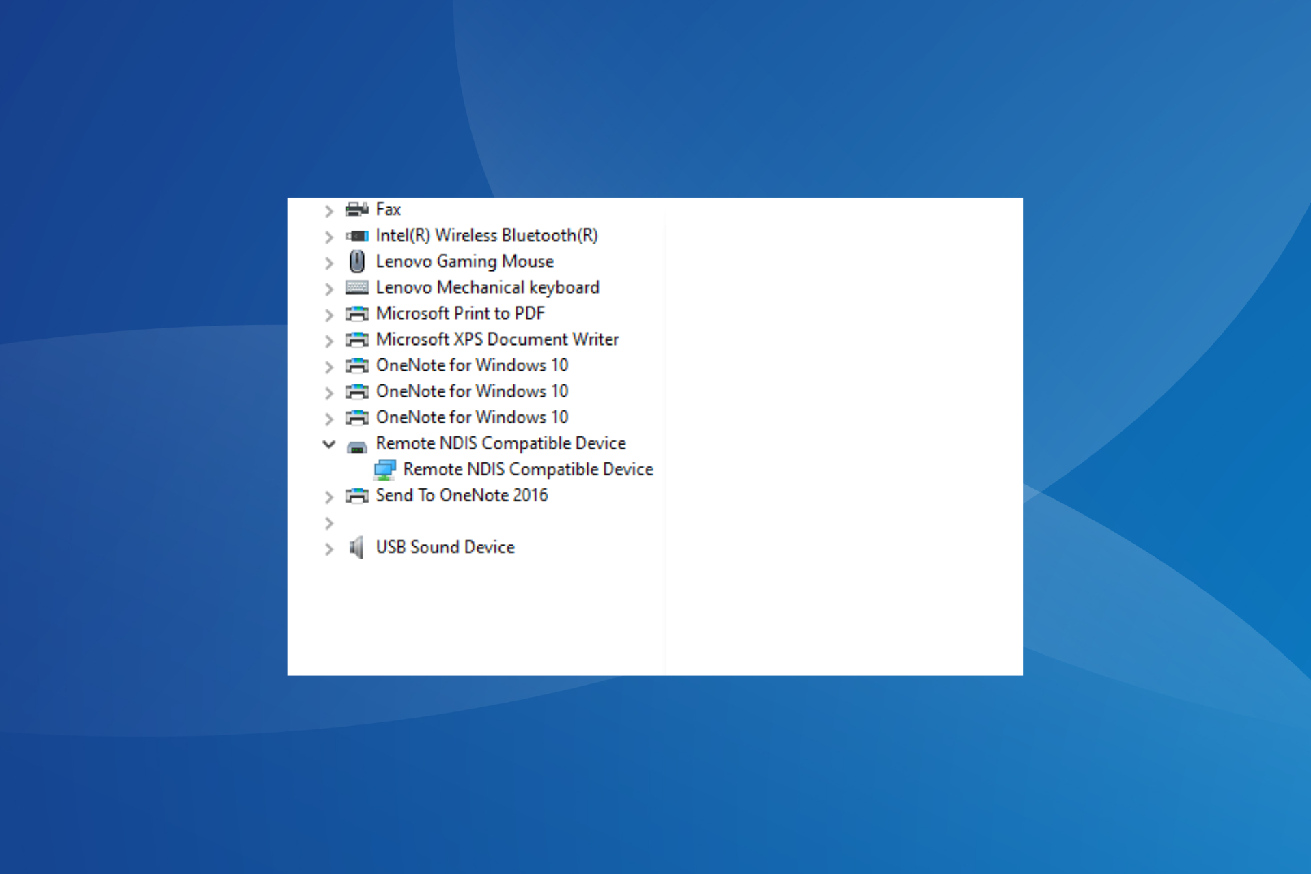The height and width of the screenshot is (874, 1311).
Task: Click the Lenovo Mechanical keyboard icon
Action: [x=356, y=287]
